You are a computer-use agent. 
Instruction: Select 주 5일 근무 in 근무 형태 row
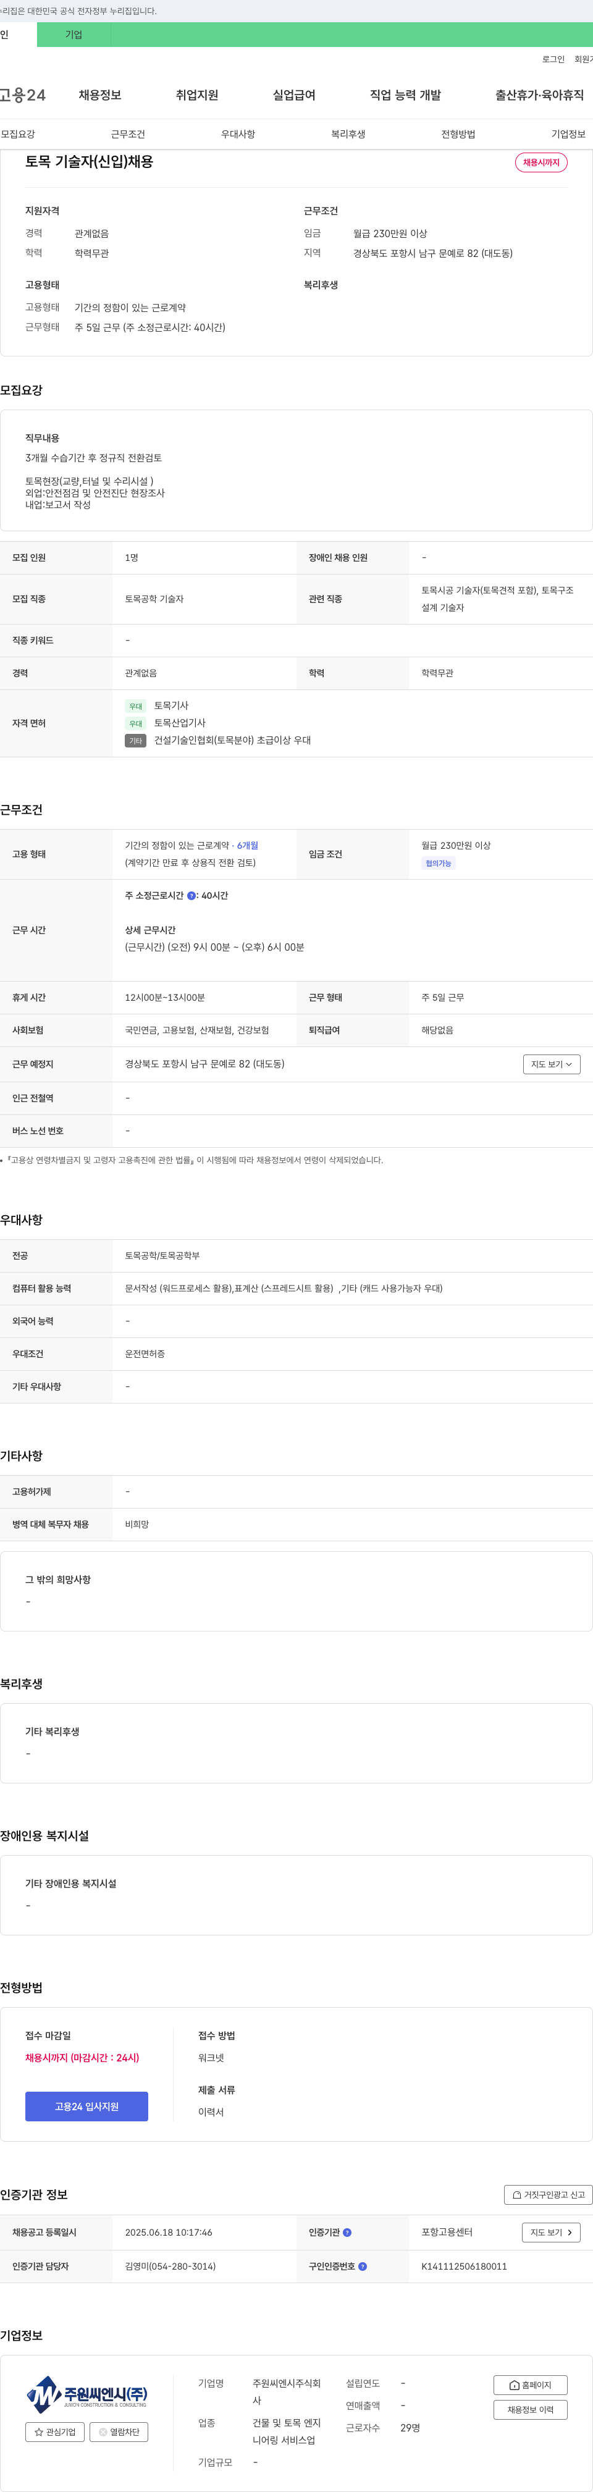point(442,998)
